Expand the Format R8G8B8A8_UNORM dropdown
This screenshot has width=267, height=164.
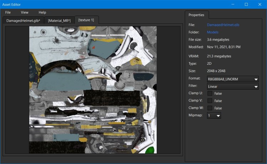tap(233, 79)
